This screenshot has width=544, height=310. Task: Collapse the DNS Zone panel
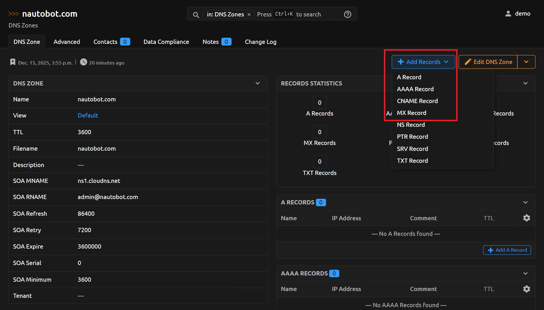pos(258,83)
